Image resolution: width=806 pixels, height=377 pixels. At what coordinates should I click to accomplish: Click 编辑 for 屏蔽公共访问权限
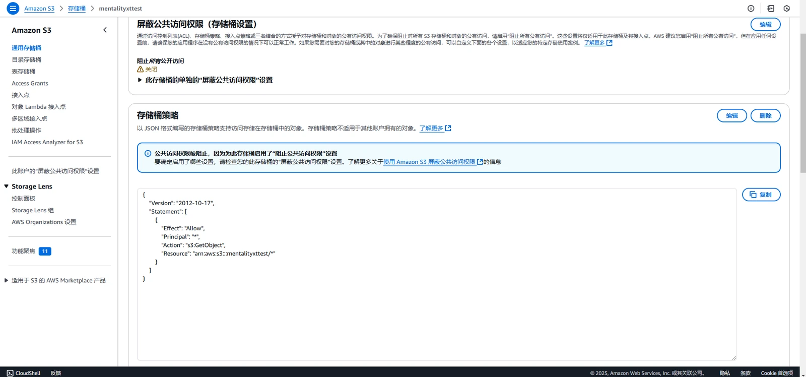765,25
